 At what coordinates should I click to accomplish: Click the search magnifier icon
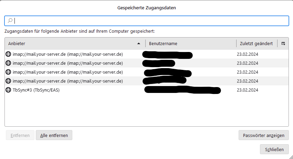(10, 21)
